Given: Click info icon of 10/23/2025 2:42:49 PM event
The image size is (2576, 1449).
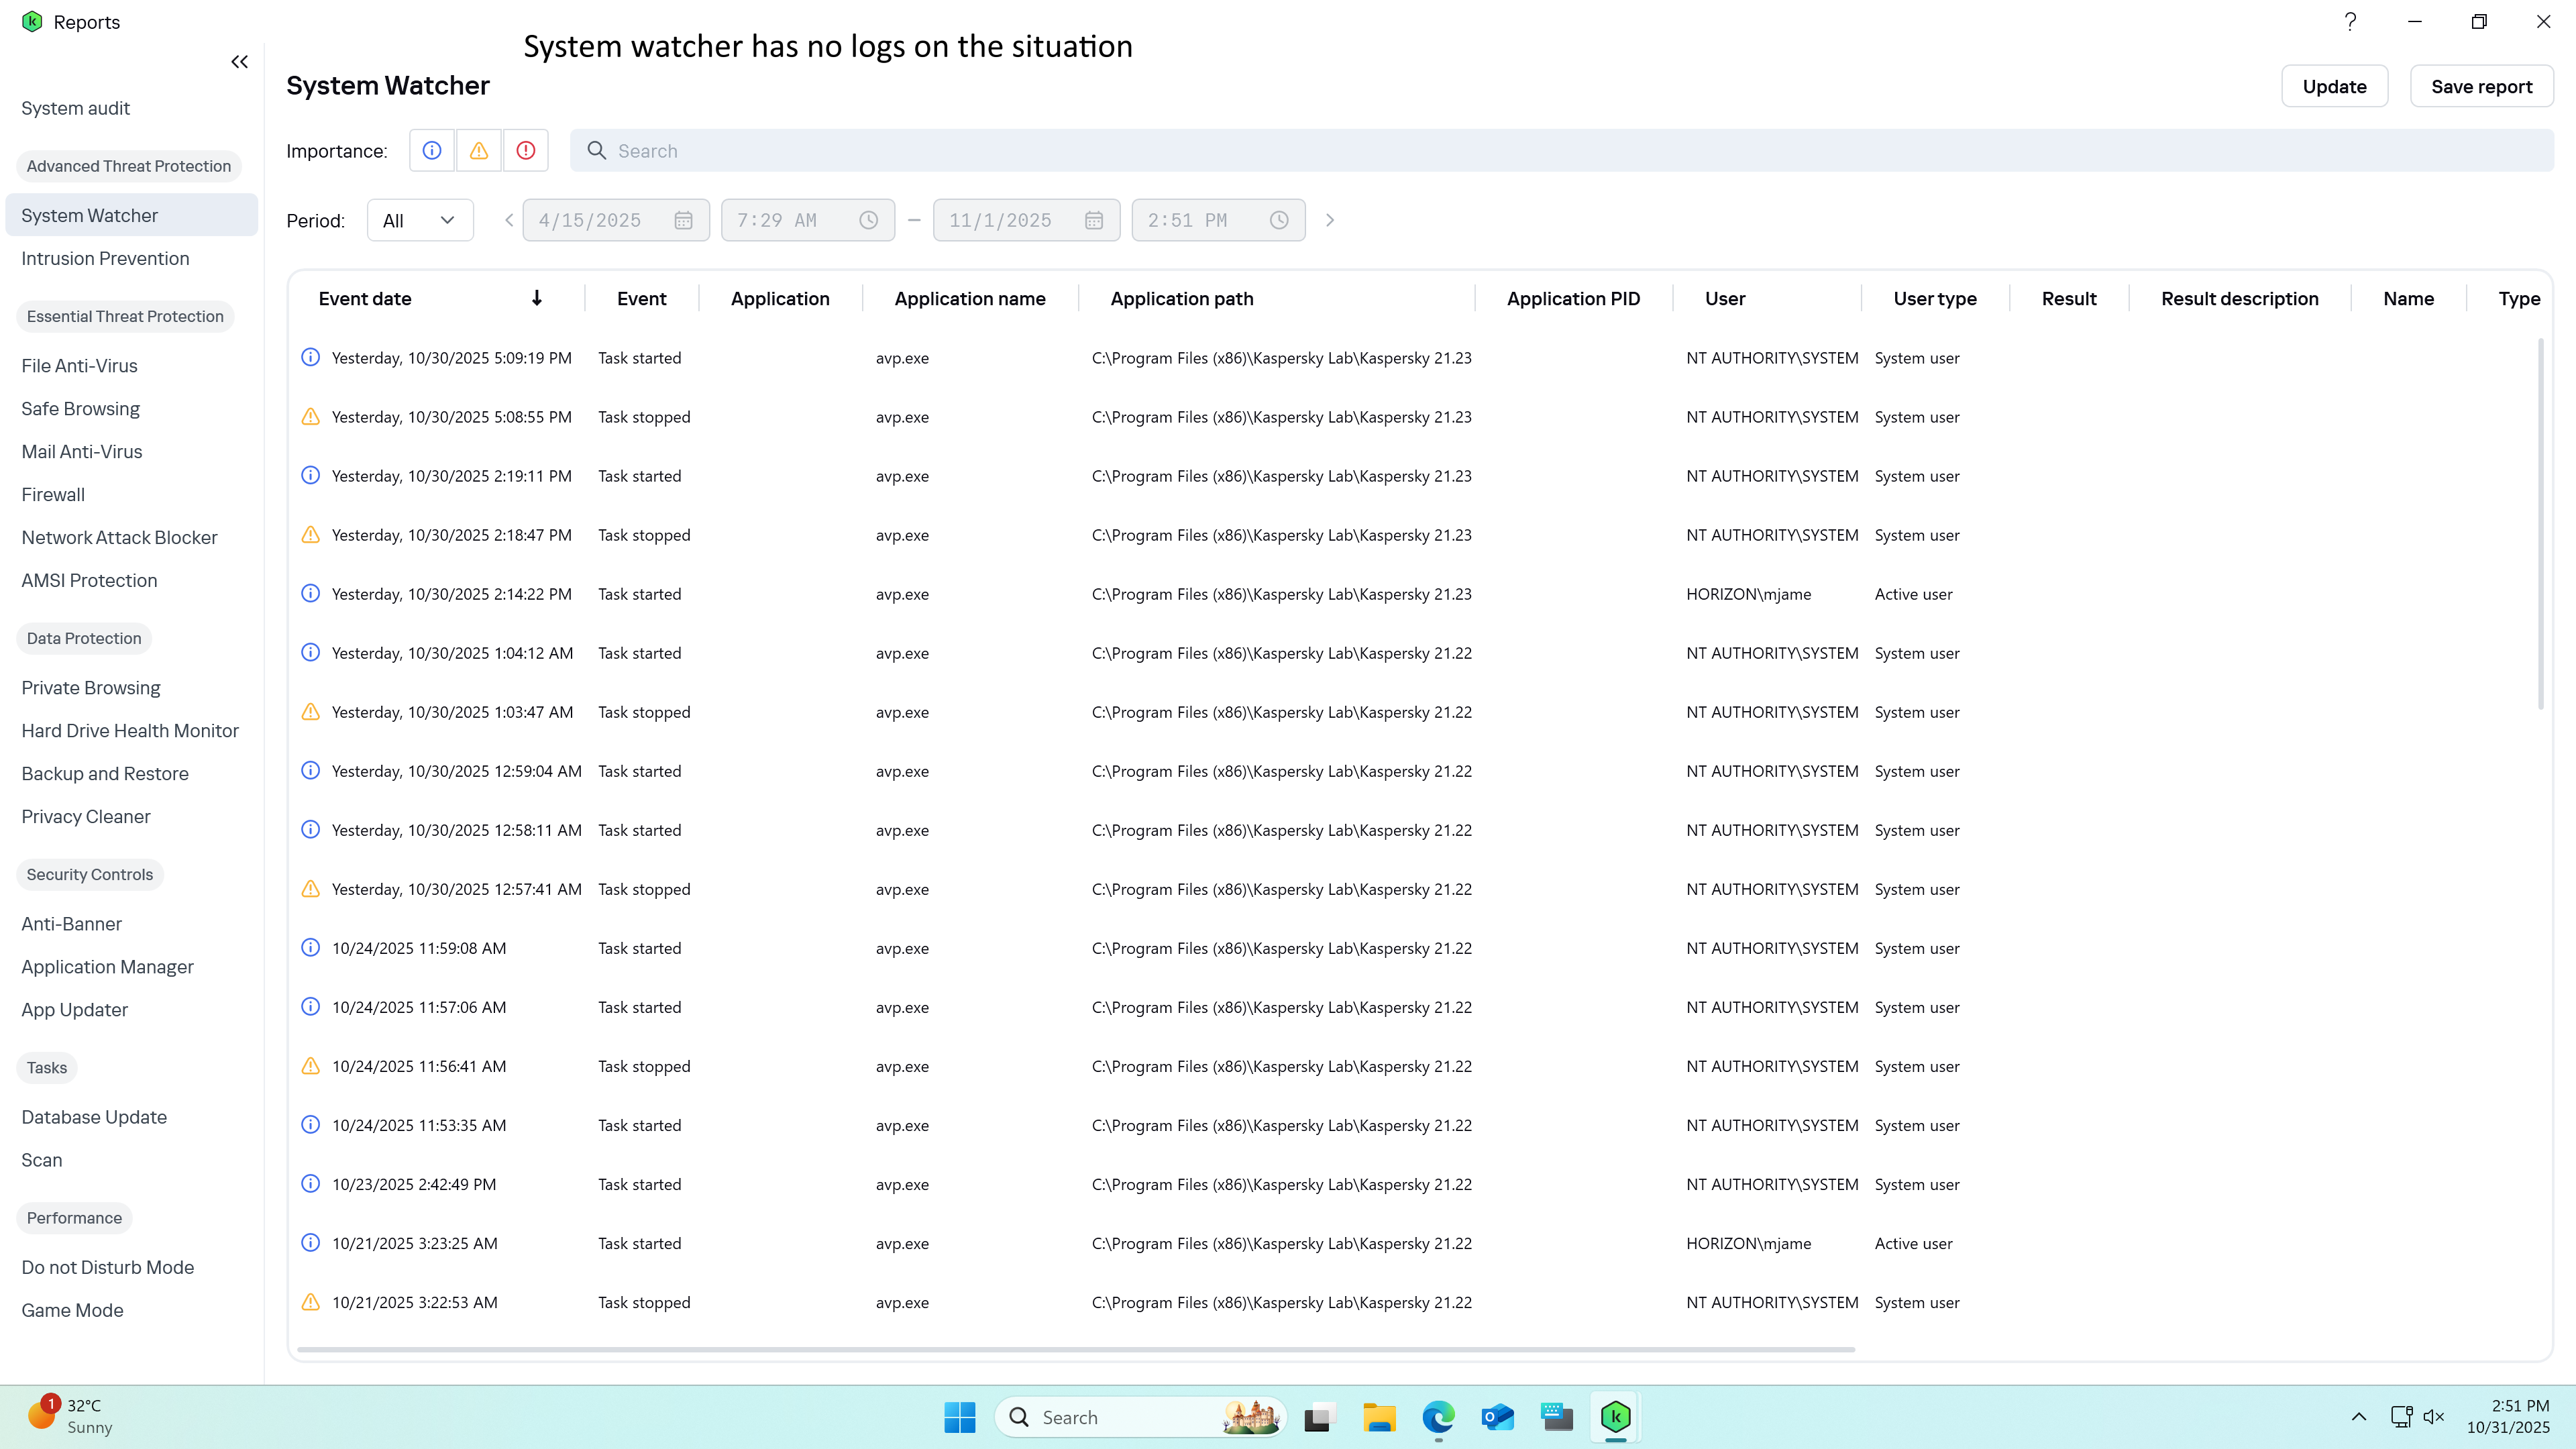Looking at the screenshot, I should tap(311, 1183).
